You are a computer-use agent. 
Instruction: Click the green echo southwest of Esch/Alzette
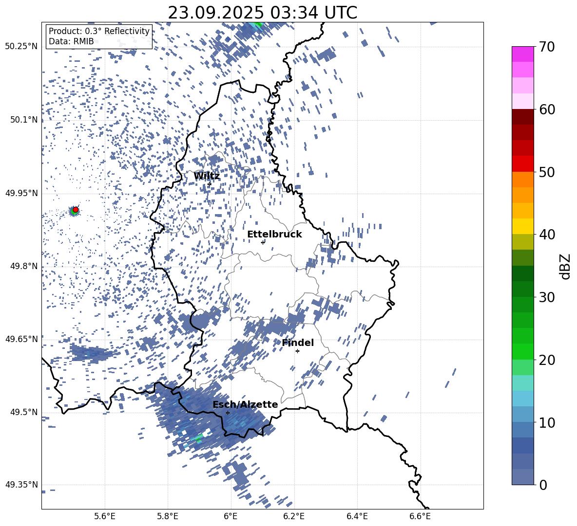[198, 438]
